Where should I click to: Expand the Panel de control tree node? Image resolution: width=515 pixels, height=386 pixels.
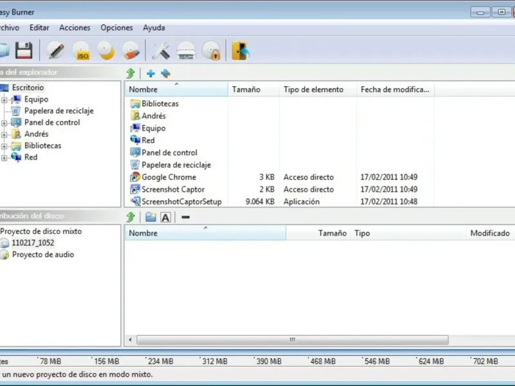[5, 123]
